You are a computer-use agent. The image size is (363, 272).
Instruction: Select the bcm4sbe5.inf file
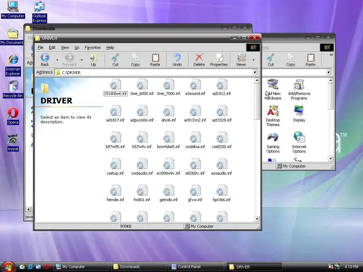168,141
